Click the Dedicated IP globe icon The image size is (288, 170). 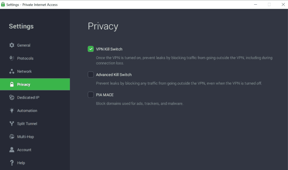[x=12, y=97]
